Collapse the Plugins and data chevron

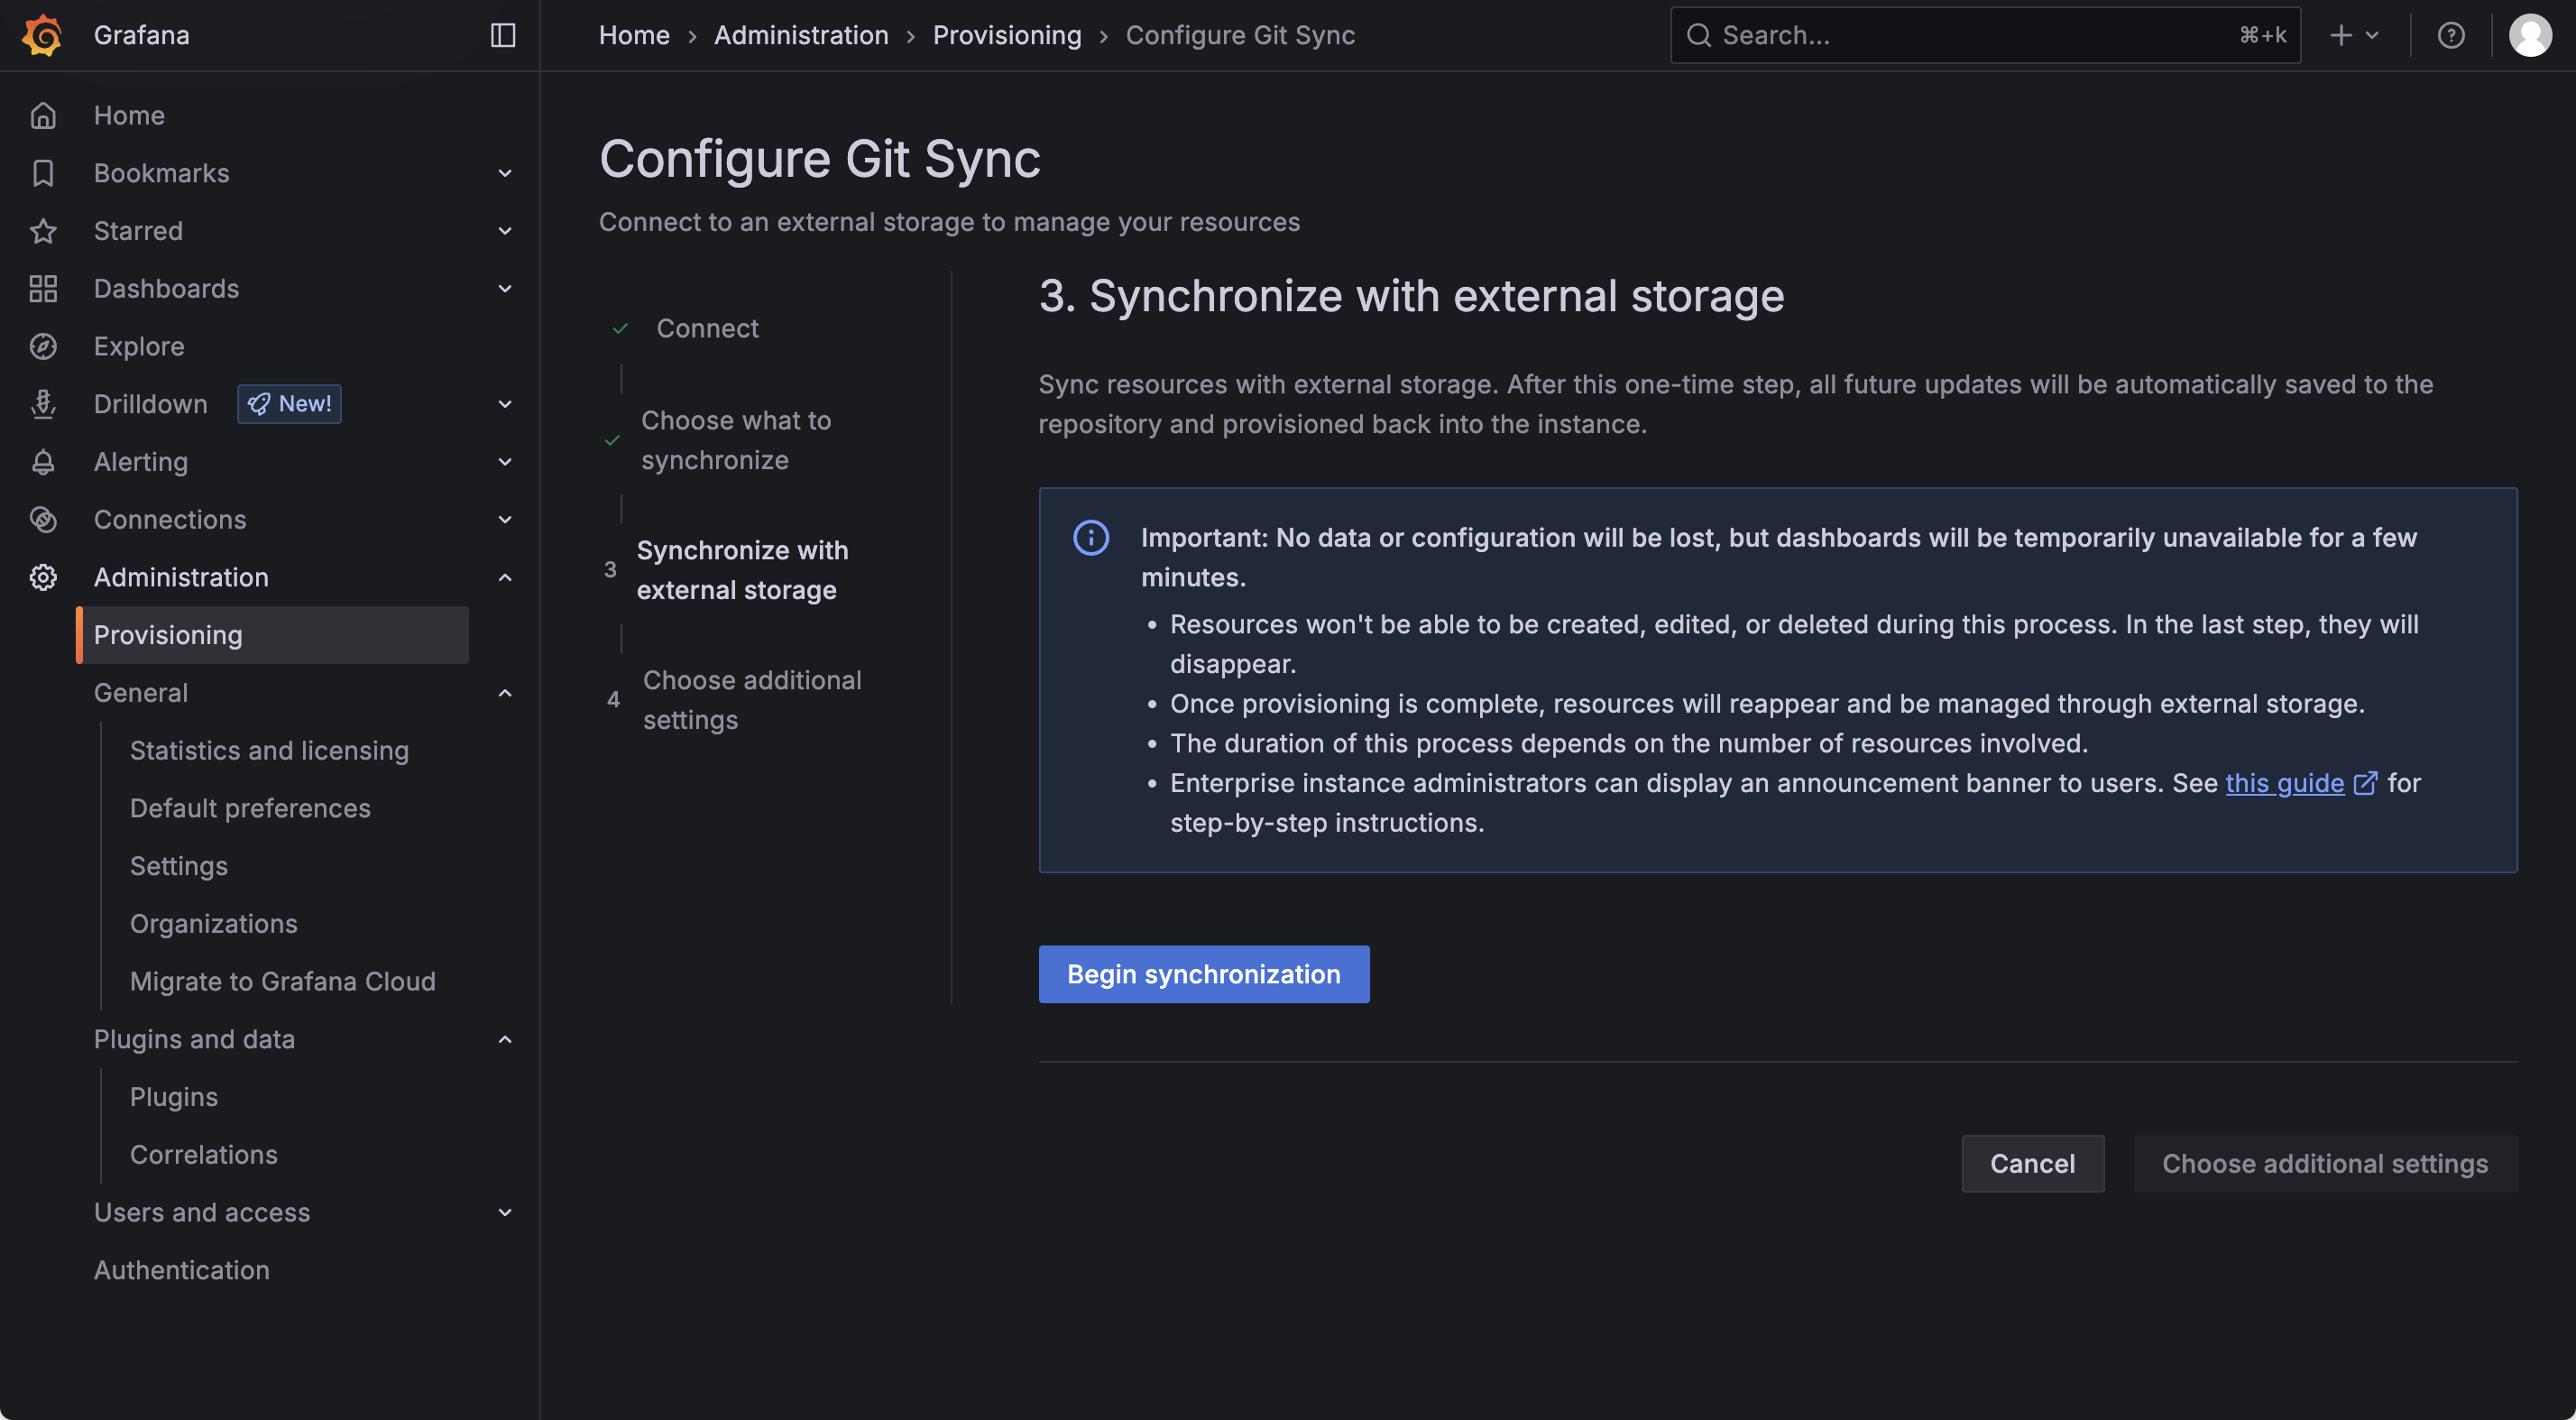point(505,1039)
